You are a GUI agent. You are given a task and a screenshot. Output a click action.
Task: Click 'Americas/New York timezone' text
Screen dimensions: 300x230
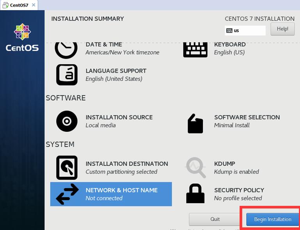tap(122, 52)
